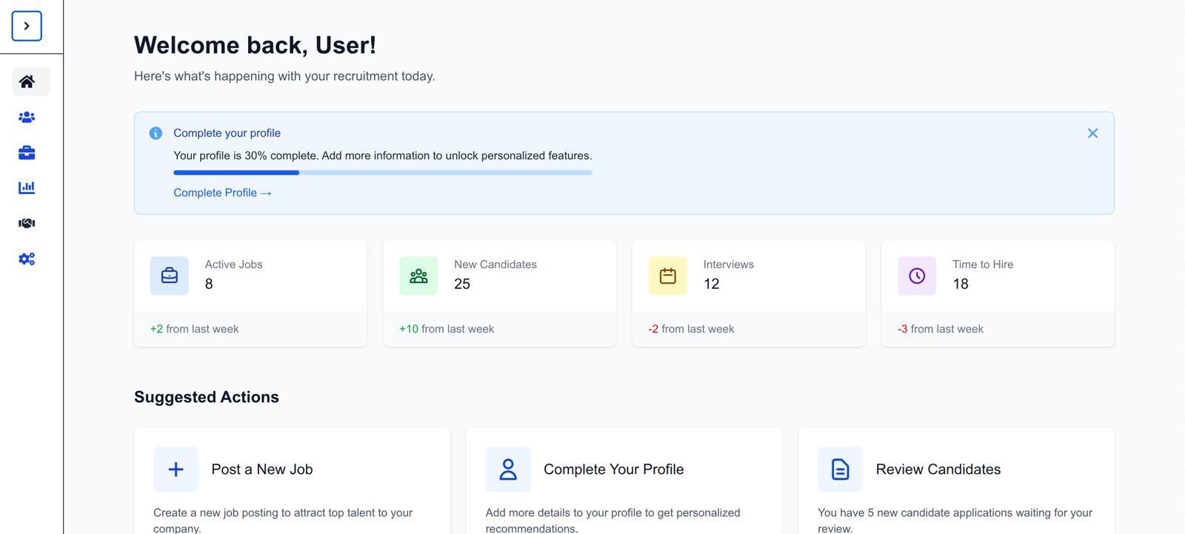1185x534 pixels.
Task: Select the New Candidates value 25
Action: [x=462, y=284]
